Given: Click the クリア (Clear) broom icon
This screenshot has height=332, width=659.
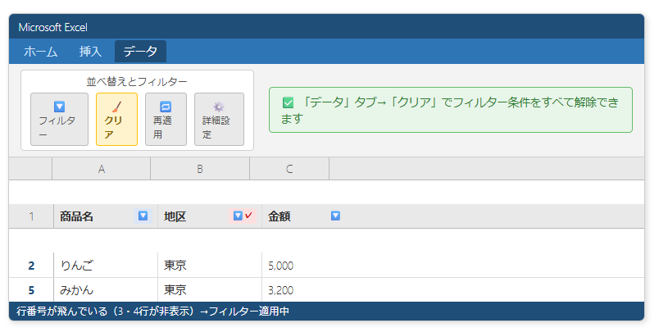Looking at the screenshot, I should [116, 107].
